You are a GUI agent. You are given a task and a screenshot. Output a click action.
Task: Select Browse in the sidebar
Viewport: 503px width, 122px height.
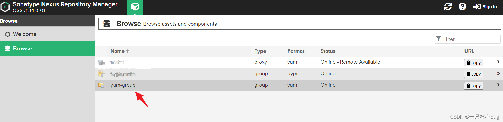pos(22,49)
